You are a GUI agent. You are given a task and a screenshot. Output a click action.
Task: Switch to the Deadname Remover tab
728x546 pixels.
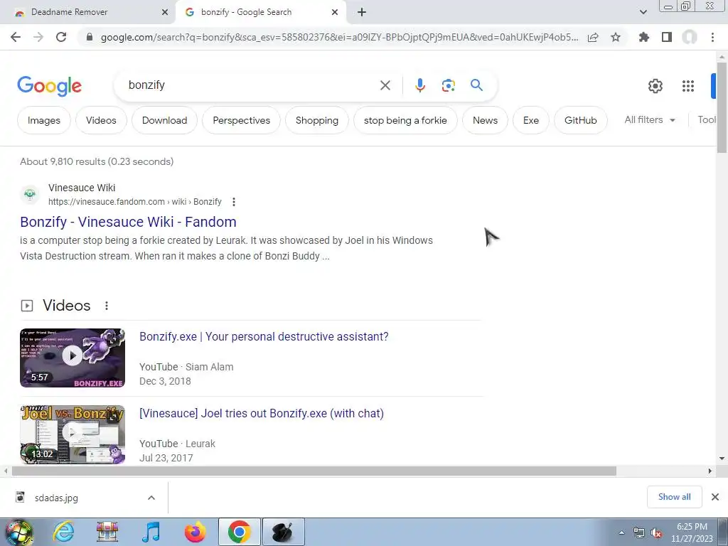(87, 12)
